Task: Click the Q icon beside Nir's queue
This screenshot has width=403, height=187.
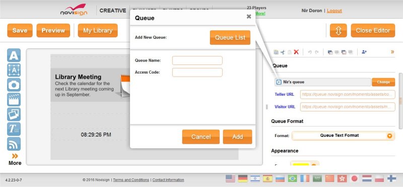Action: click(279, 82)
